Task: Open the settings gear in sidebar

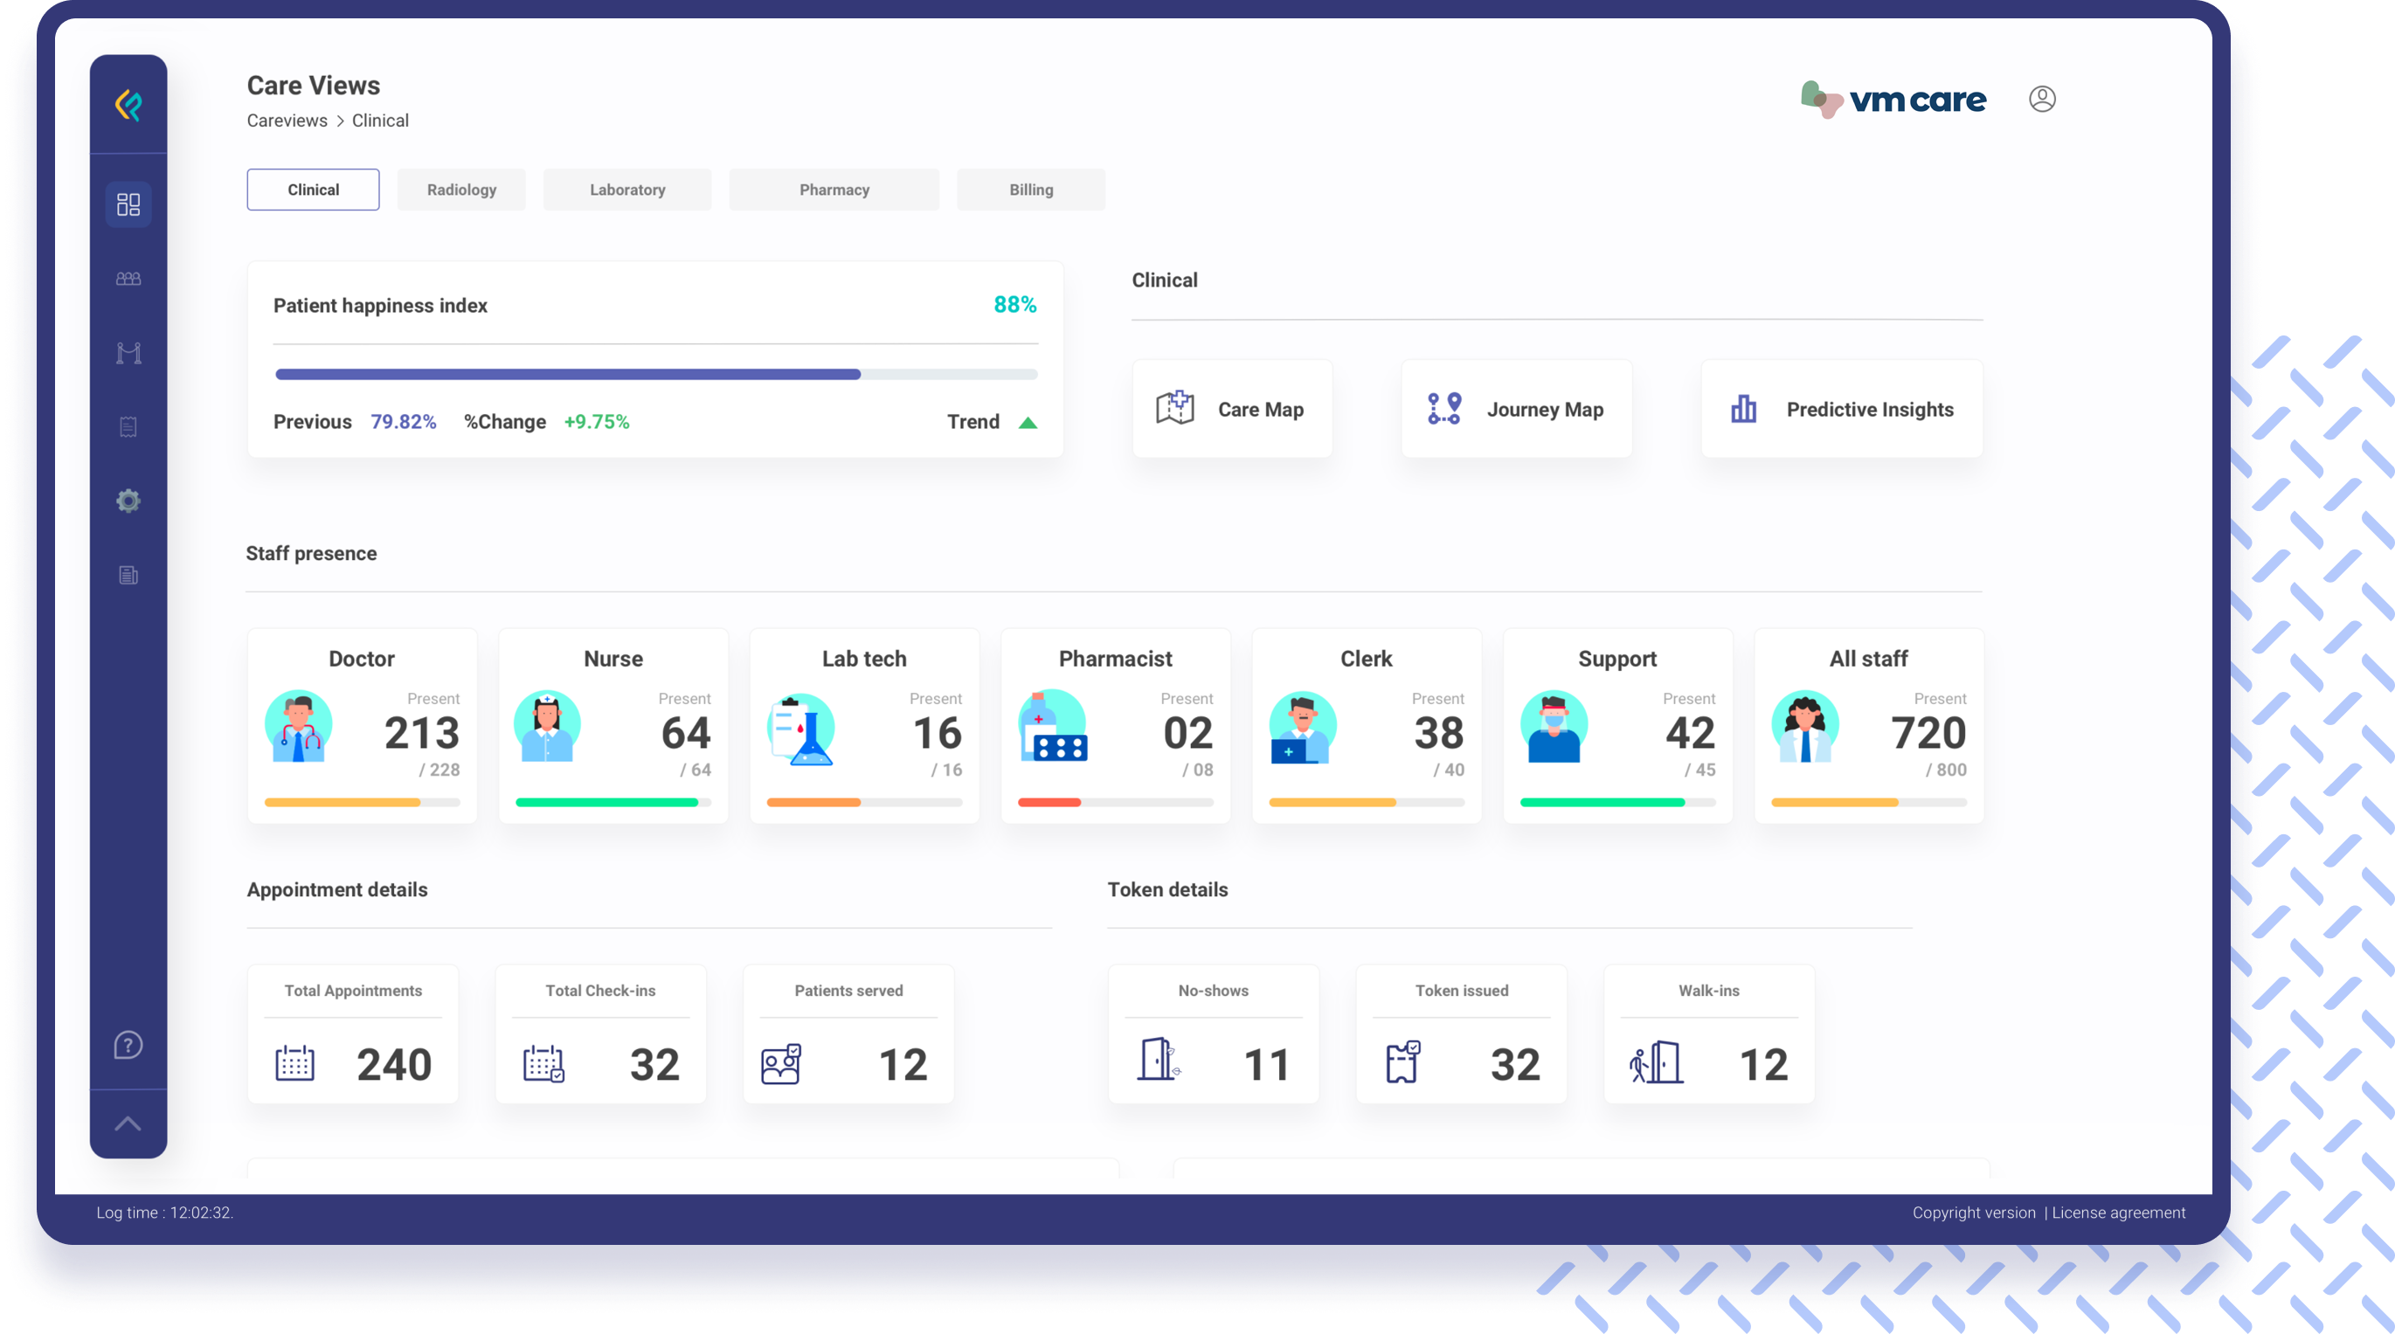Action: click(128, 501)
